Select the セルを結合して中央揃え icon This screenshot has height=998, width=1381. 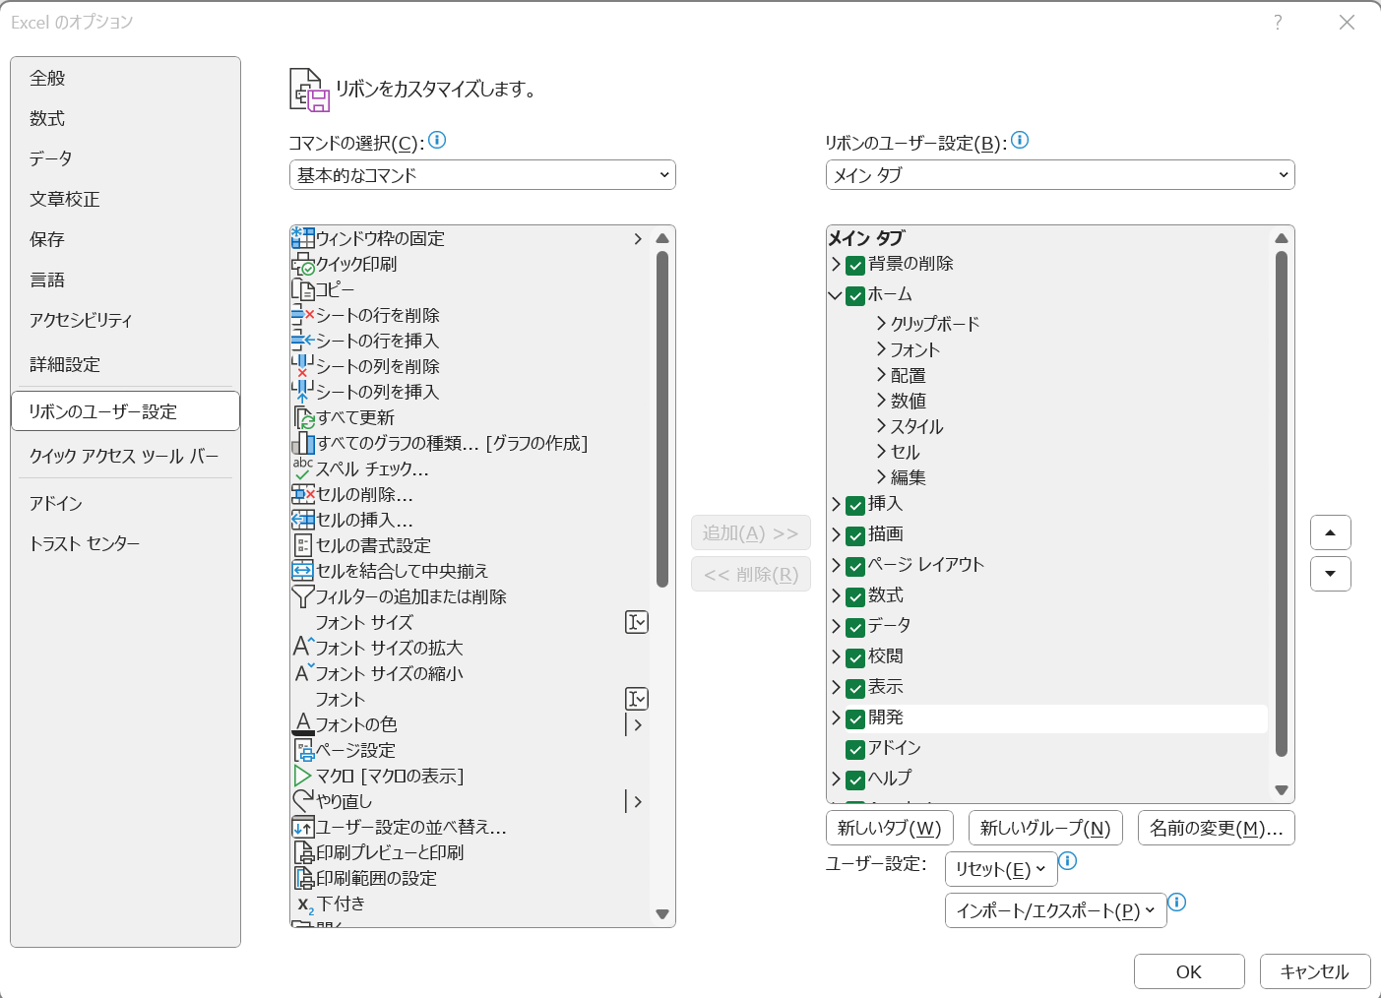coord(303,571)
